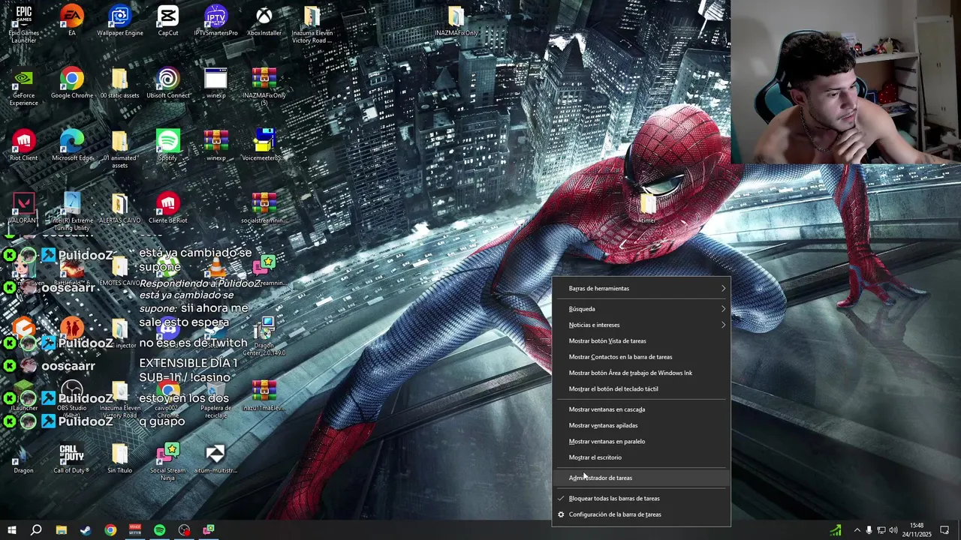The image size is (961, 540).
Task: Expand the Búsqueda submenu
Action: 641,308
